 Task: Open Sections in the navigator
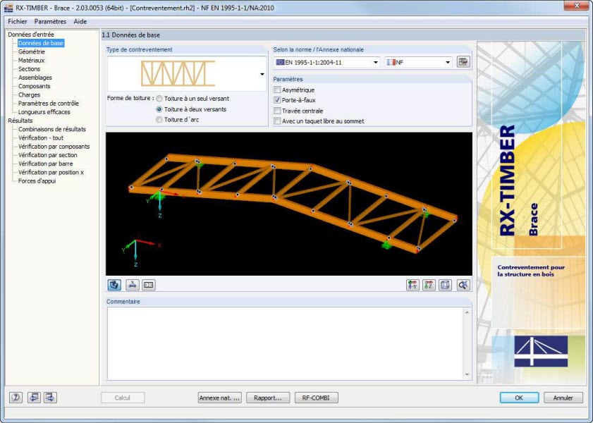pos(29,69)
